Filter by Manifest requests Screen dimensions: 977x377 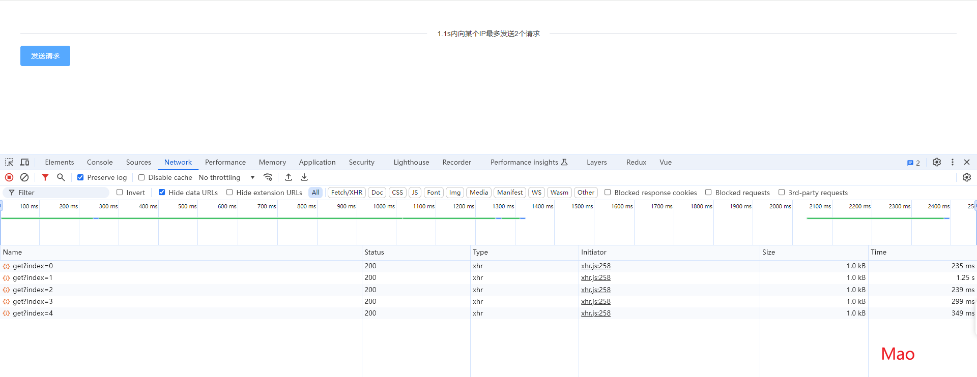[x=510, y=193]
